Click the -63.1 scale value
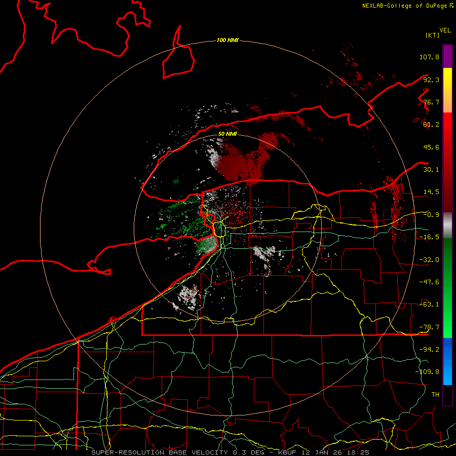 [429, 305]
